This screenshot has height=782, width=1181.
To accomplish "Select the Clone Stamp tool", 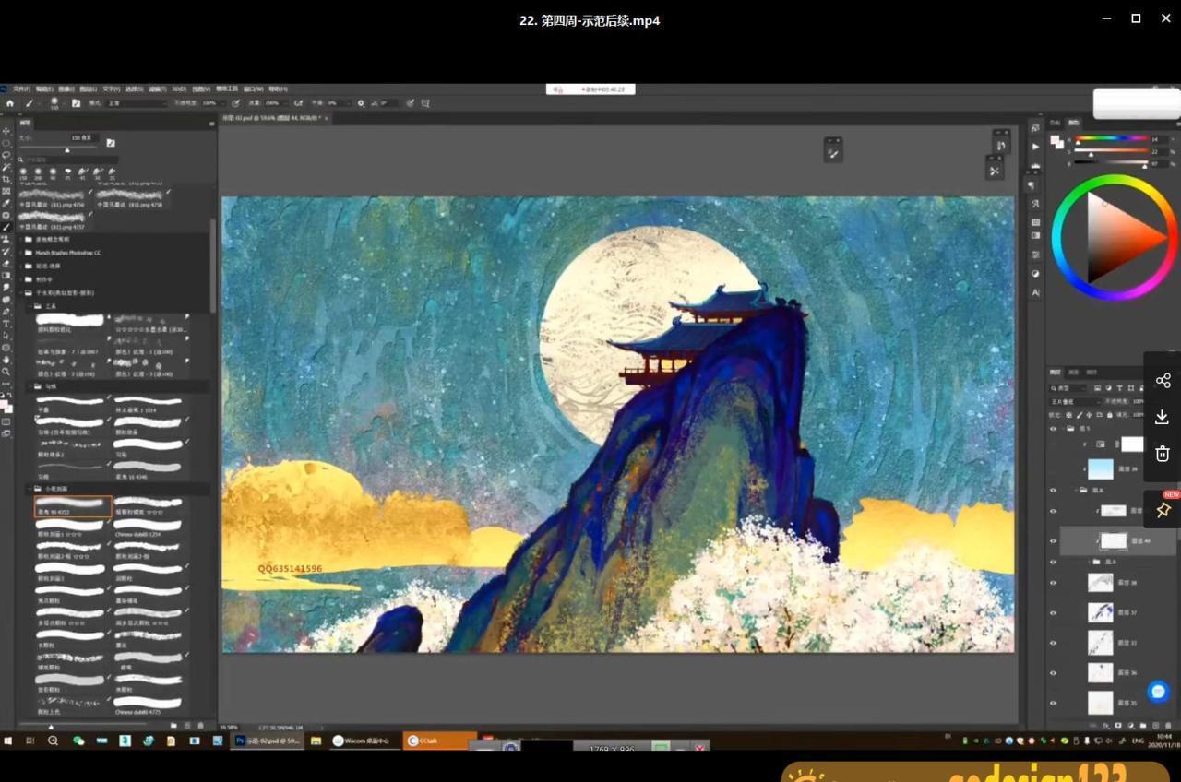I will [x=6, y=239].
